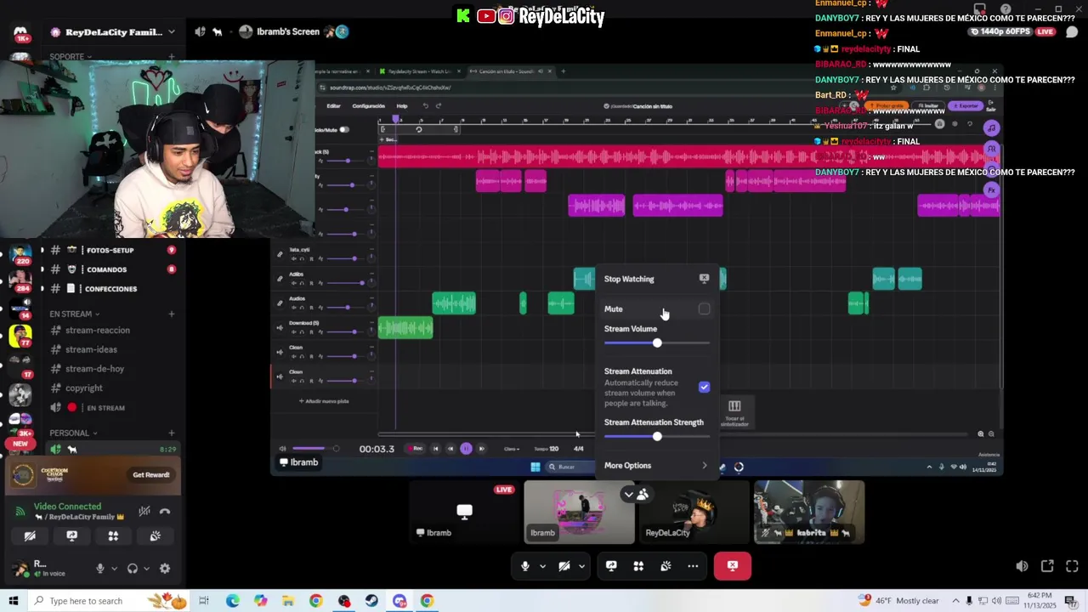Click the red disconnect call button
Image resolution: width=1088 pixels, height=612 pixels.
click(733, 566)
